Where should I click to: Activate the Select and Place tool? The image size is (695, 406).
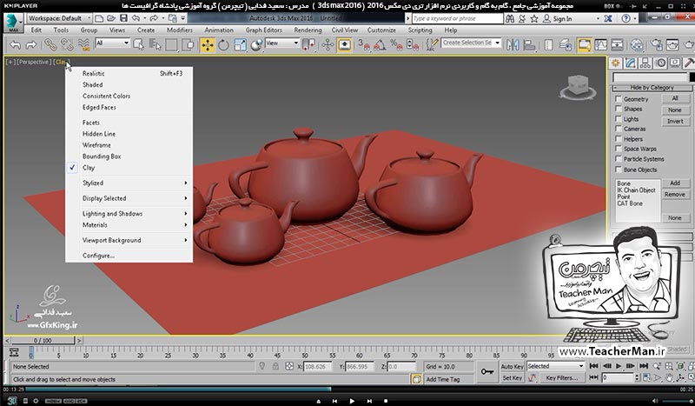[x=256, y=44]
